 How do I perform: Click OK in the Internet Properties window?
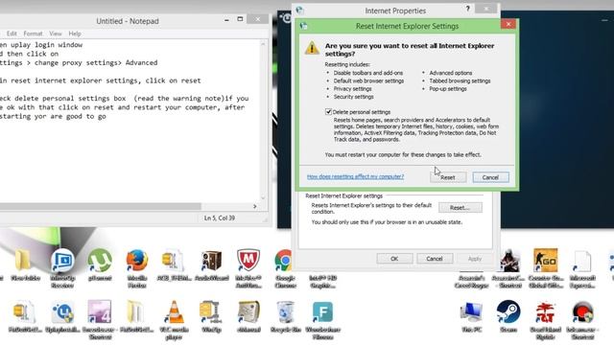point(394,259)
